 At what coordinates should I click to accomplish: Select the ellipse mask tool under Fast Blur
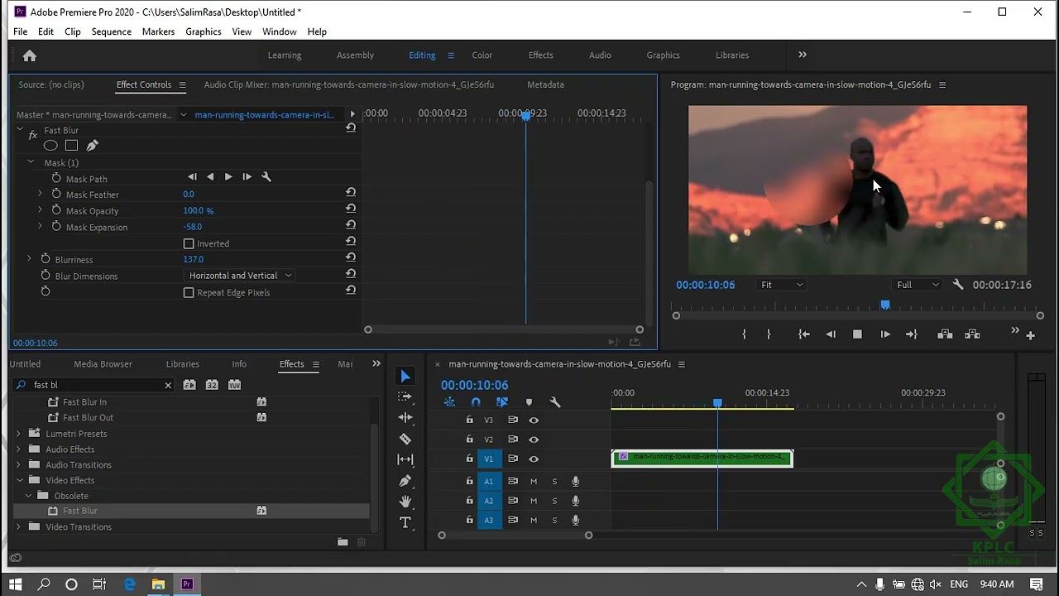[50, 146]
